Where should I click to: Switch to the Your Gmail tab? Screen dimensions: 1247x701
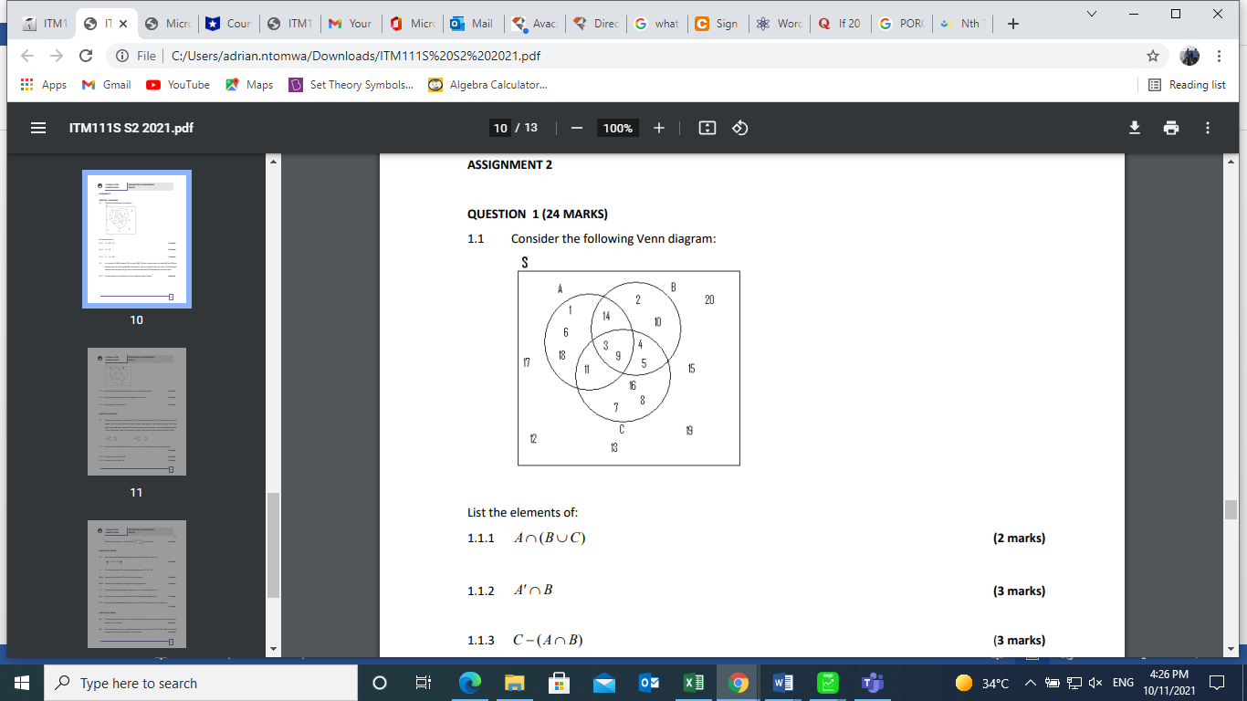coord(351,24)
